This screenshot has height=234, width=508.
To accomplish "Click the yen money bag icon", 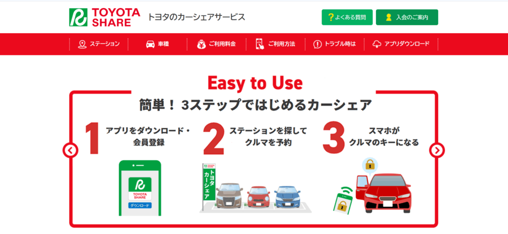I will click(201, 45).
